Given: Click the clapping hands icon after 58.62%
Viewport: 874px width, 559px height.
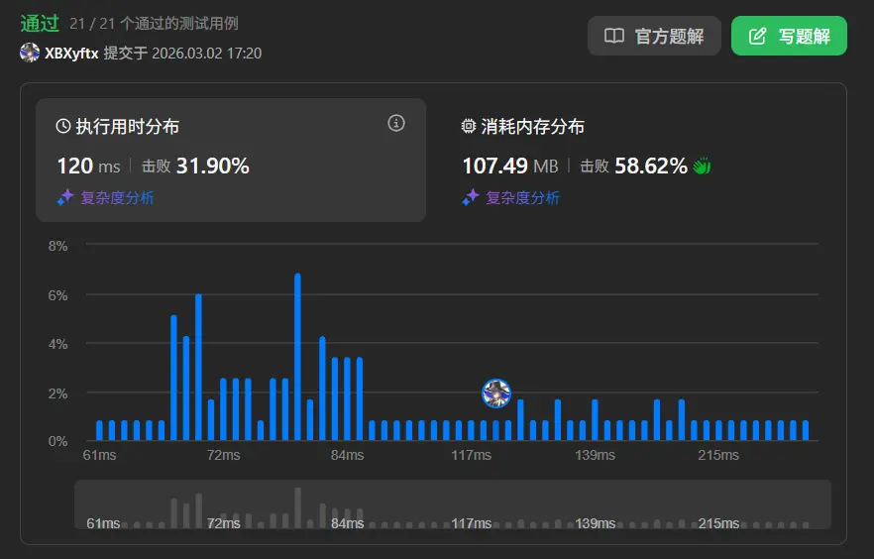Looking at the screenshot, I should click(x=702, y=167).
